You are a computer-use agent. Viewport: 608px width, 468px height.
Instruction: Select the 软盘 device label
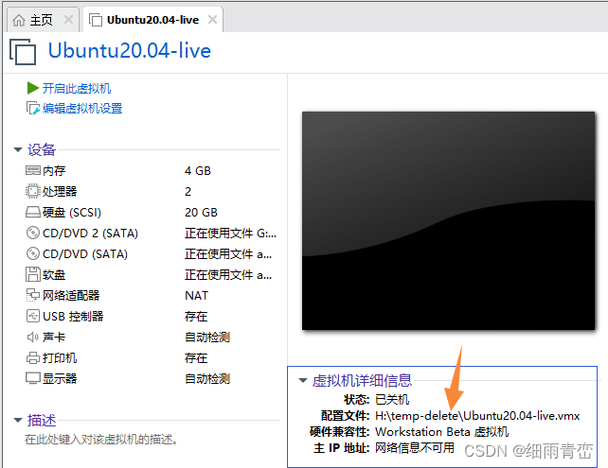click(54, 275)
